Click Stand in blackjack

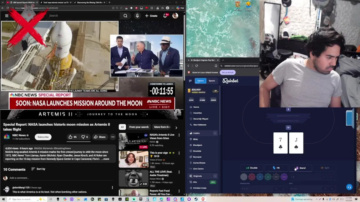pos(301,168)
